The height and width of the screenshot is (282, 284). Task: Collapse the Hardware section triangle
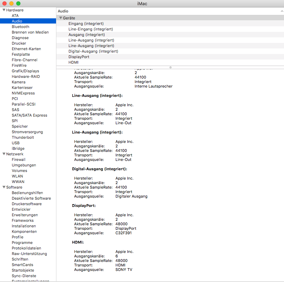(x=4, y=10)
